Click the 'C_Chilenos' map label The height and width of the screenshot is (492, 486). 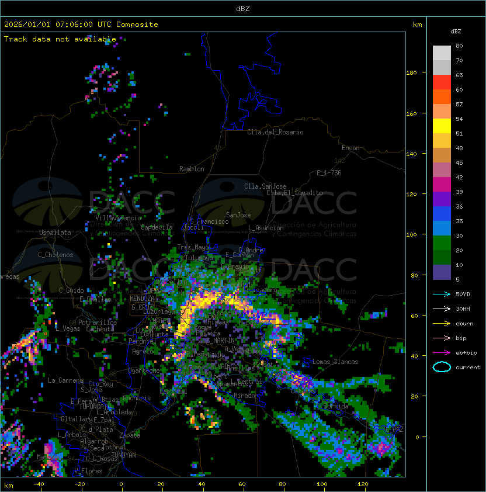click(x=55, y=255)
